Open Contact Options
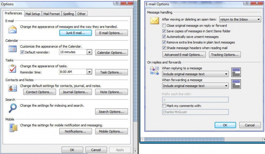The image size is (265, 154). point(39,92)
